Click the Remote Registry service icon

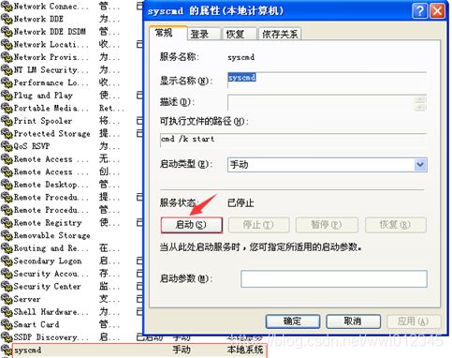coord(7,223)
